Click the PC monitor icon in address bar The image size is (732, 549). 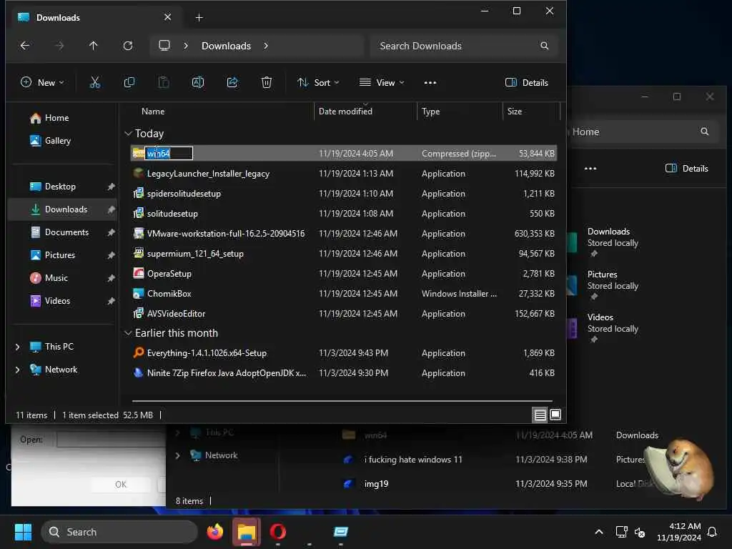click(x=164, y=45)
